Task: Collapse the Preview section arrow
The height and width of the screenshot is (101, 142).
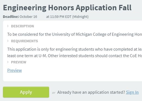Action: point(8,62)
